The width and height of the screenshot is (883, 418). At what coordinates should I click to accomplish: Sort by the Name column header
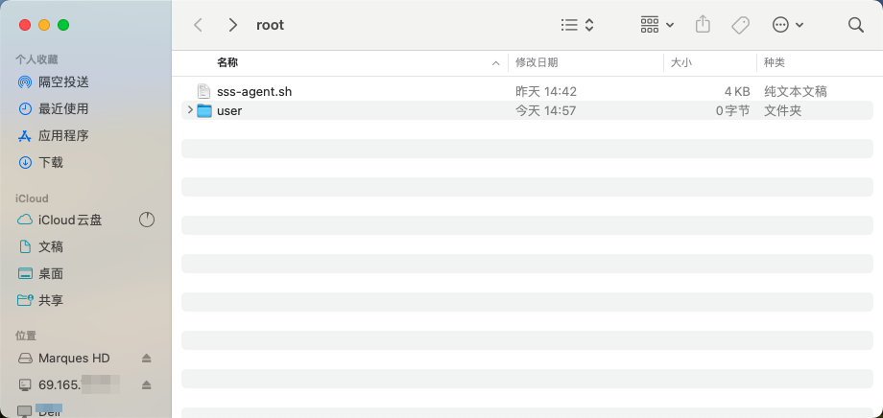(x=227, y=62)
